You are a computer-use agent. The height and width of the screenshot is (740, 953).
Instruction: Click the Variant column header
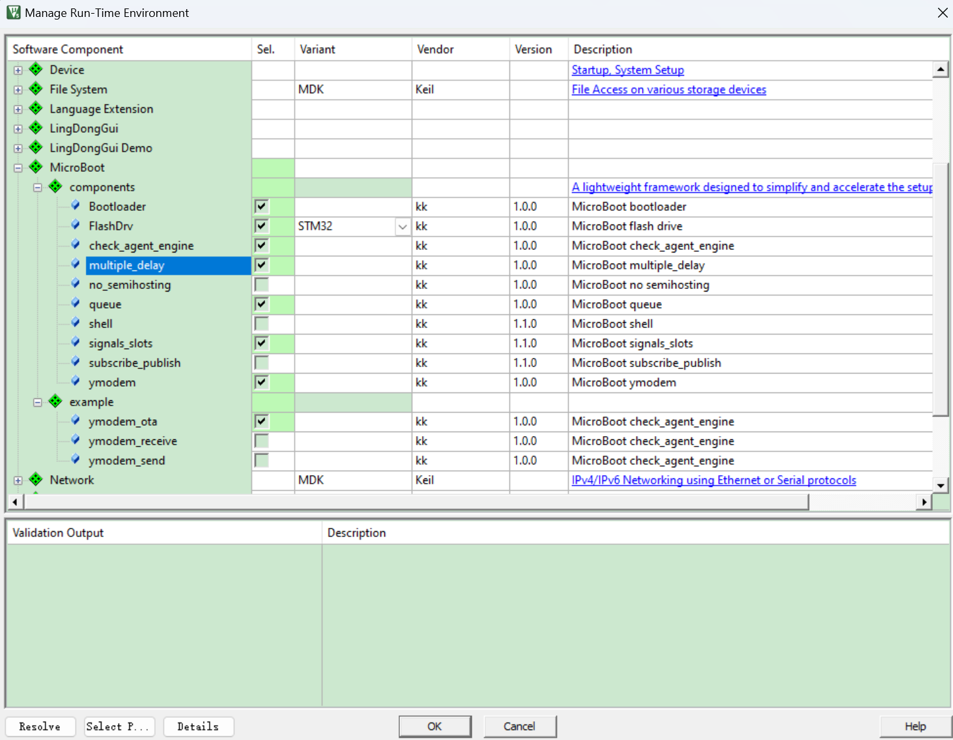click(353, 49)
